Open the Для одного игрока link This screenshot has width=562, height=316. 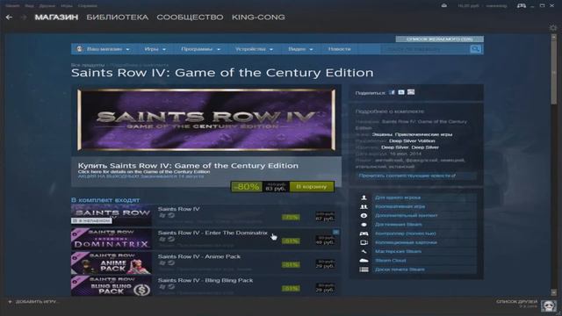pyautogui.click(x=398, y=197)
